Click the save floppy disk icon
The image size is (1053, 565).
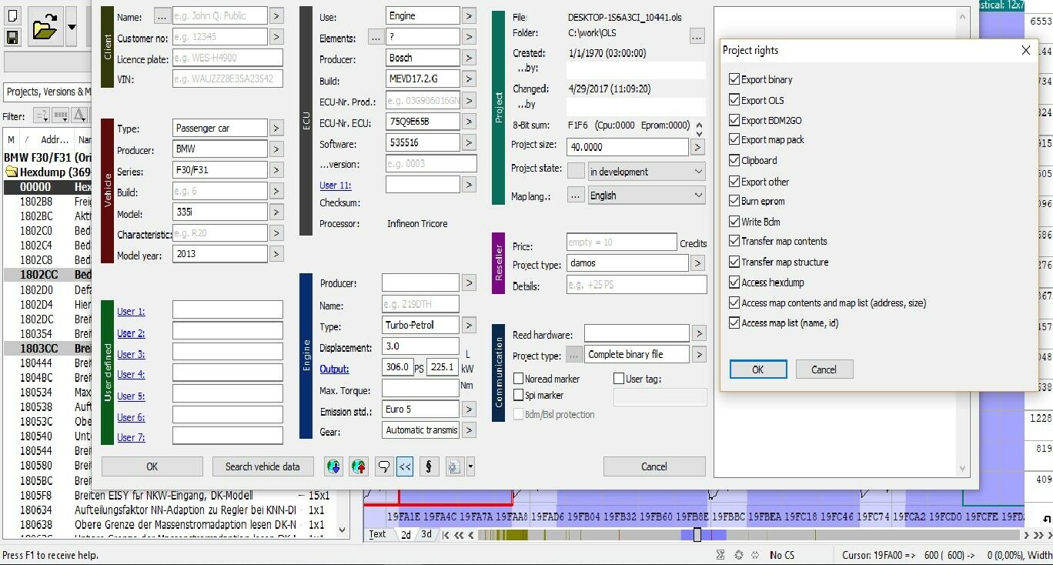(12, 37)
